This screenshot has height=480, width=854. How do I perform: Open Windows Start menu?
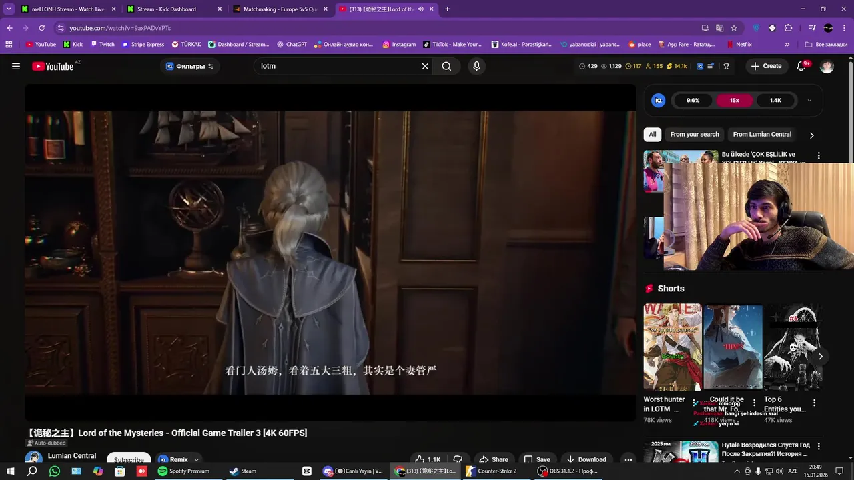tap(10, 471)
